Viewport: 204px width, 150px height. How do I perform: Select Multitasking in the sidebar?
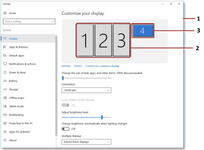coord(16,115)
